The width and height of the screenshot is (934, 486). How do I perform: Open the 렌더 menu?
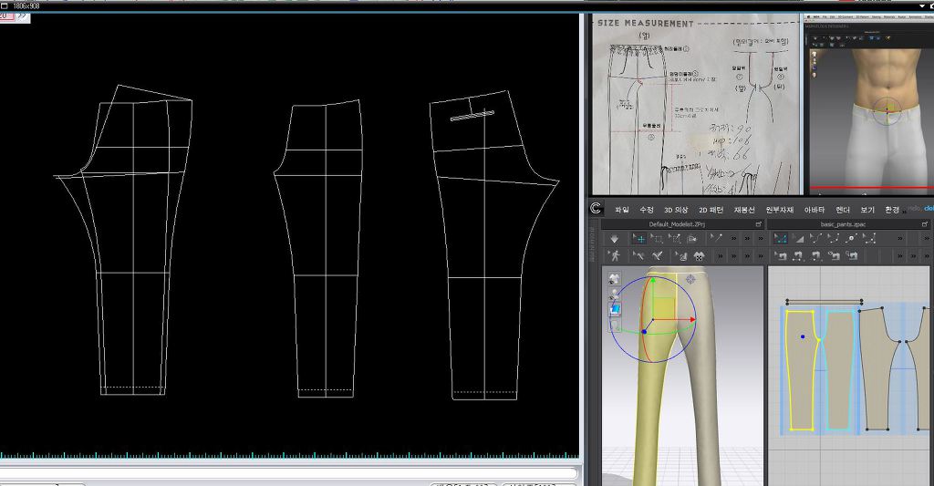[x=843, y=210]
